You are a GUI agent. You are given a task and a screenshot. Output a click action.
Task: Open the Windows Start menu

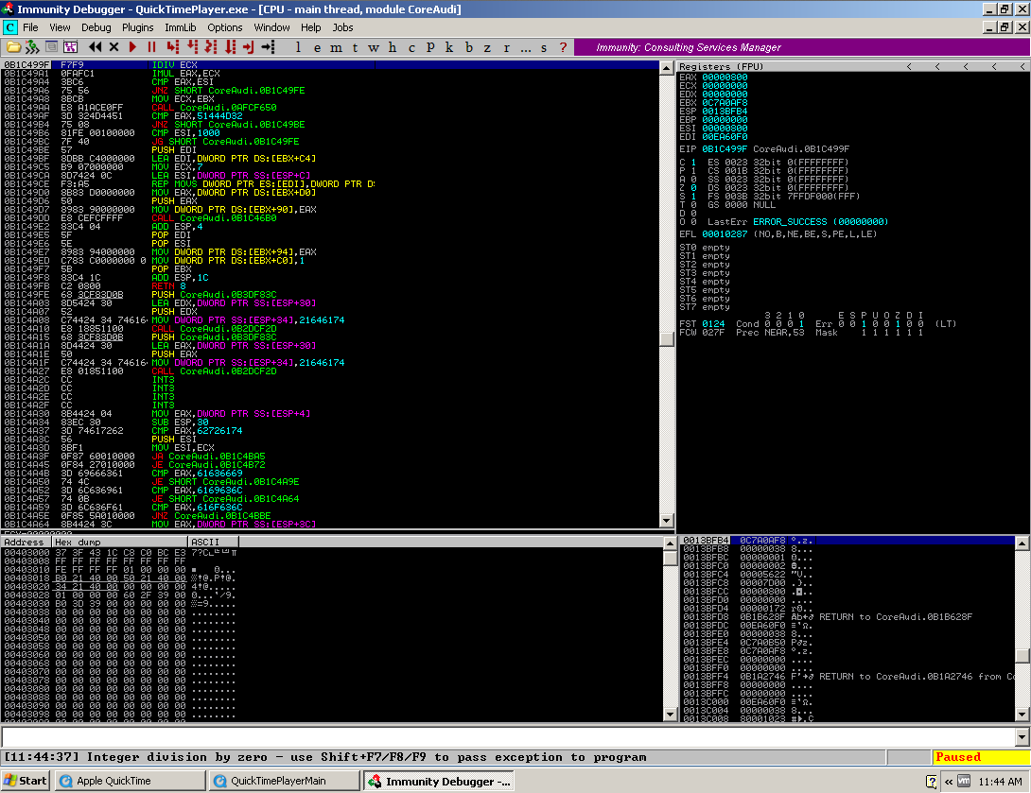pyautogui.click(x=26, y=781)
